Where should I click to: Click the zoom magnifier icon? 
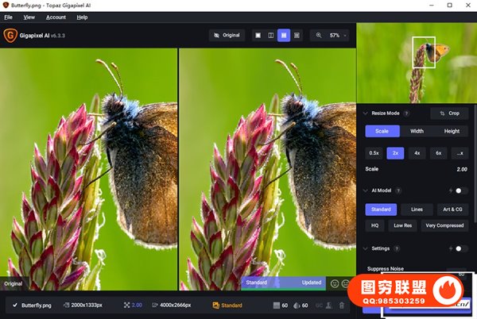pos(320,35)
